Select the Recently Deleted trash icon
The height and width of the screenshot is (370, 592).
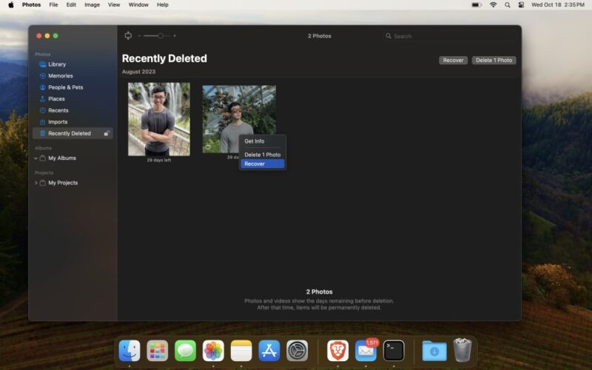[43, 133]
